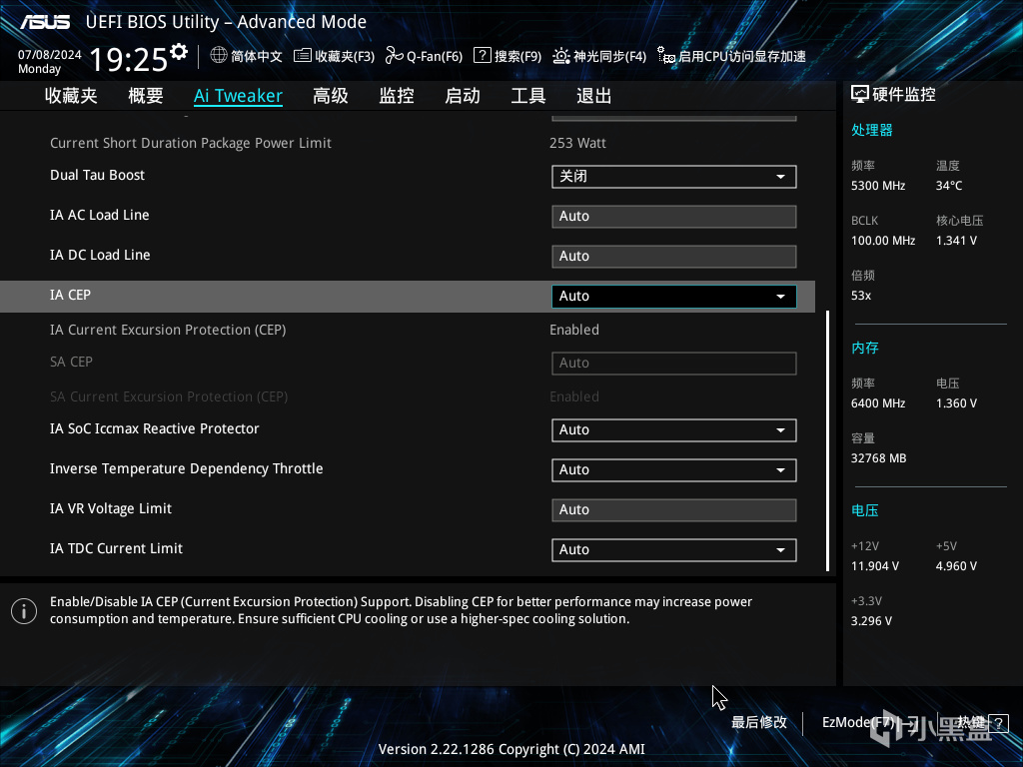Open IA TDC Current Limit dropdown

674,549
